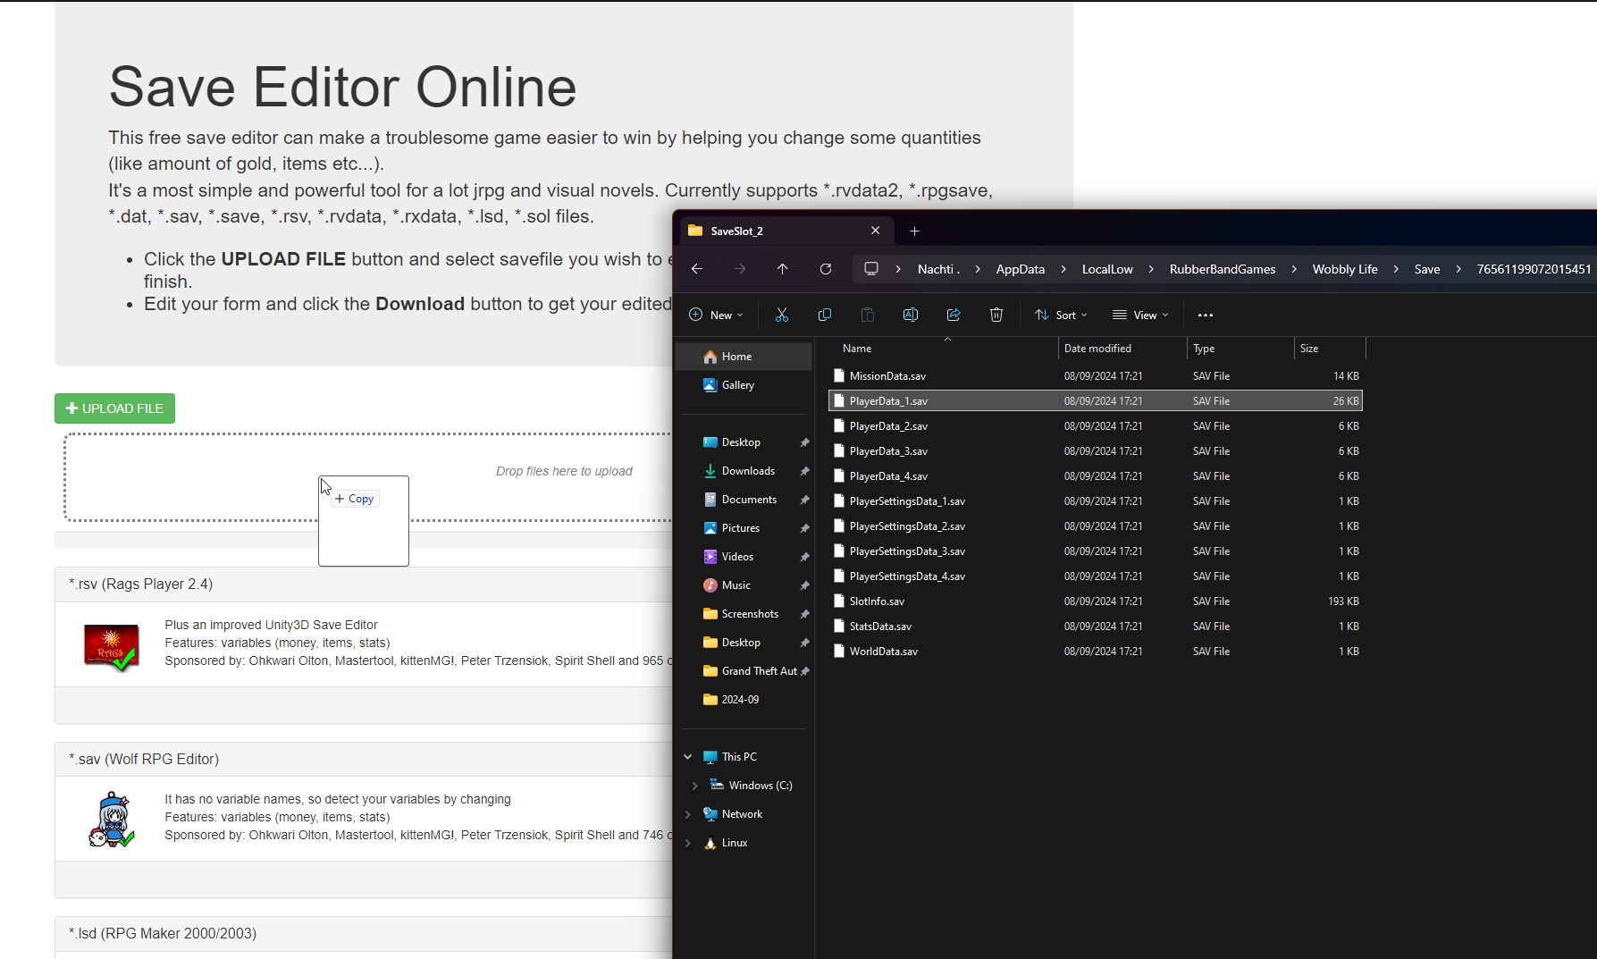
Task: Click the PC monitor icon in address bar
Action: point(871,269)
